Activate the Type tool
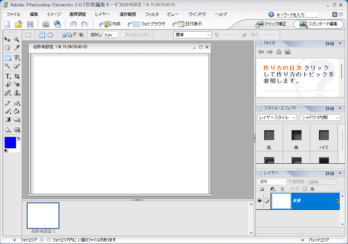348x244 pixels. [8, 76]
